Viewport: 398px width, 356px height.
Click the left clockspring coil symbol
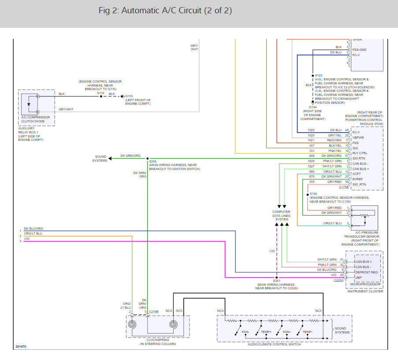point(132,326)
